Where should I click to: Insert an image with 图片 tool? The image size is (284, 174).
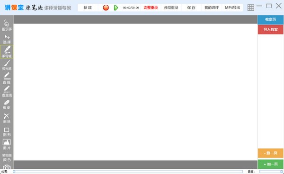tap(7, 144)
